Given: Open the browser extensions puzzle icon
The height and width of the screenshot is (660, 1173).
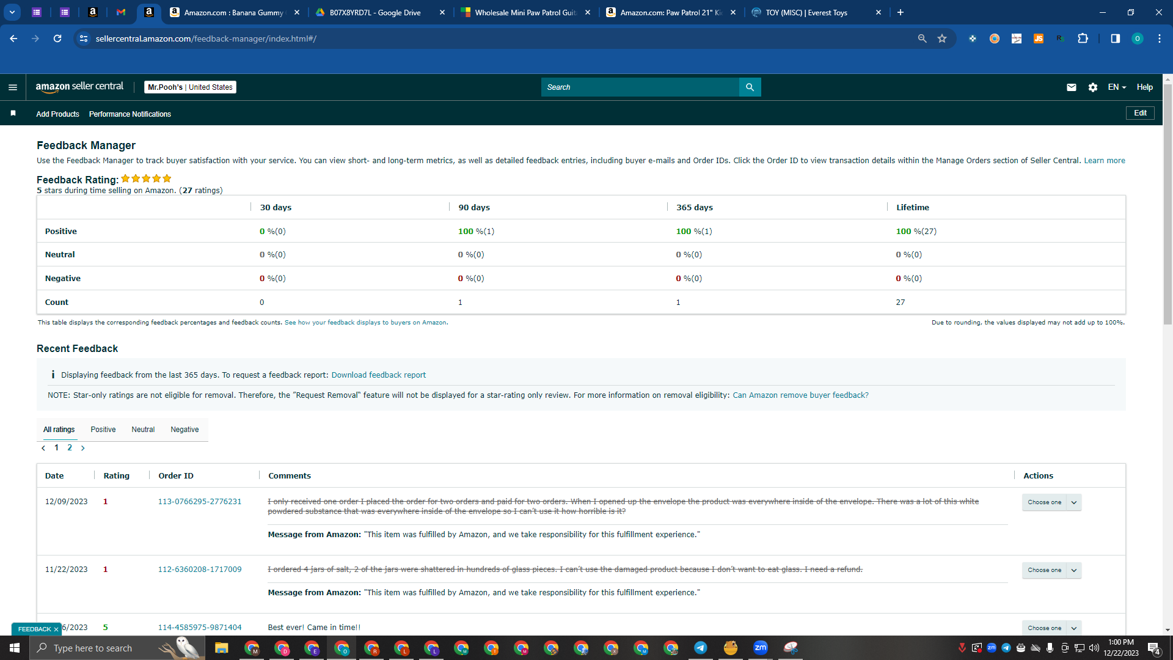Looking at the screenshot, I should click(x=1083, y=38).
